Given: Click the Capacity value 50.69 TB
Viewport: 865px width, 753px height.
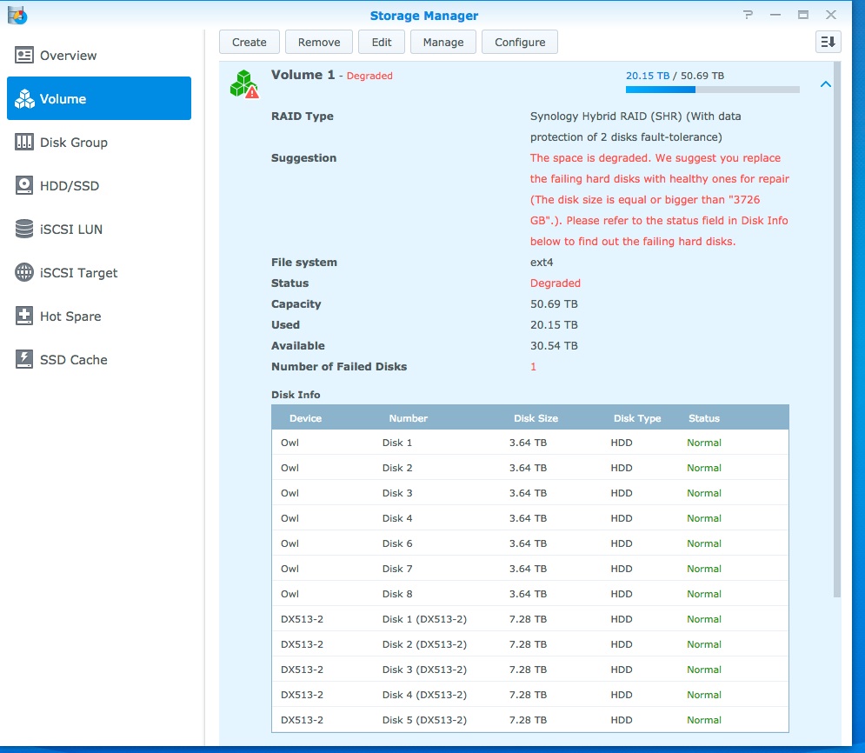Looking at the screenshot, I should click(x=554, y=304).
